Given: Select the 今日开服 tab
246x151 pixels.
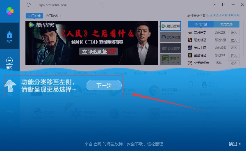Looking at the screenshot, I should coord(200,24).
